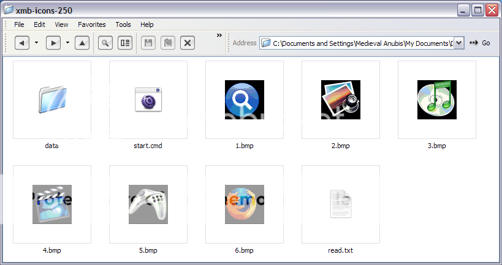
Task: Click the Back navigation arrow button
Action: tap(22, 43)
